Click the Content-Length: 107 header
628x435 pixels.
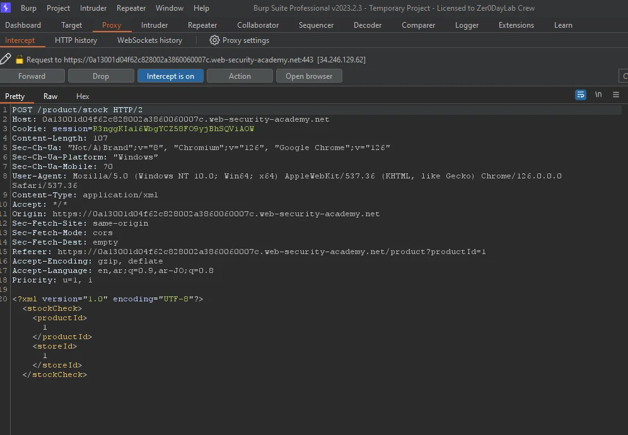pyautogui.click(x=60, y=138)
